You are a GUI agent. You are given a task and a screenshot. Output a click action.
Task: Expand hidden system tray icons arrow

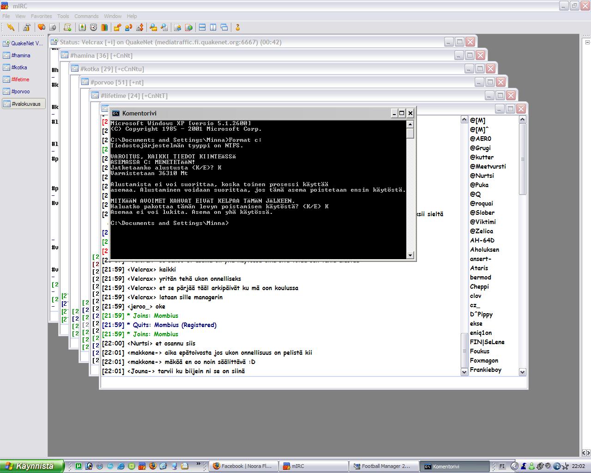pos(514,466)
